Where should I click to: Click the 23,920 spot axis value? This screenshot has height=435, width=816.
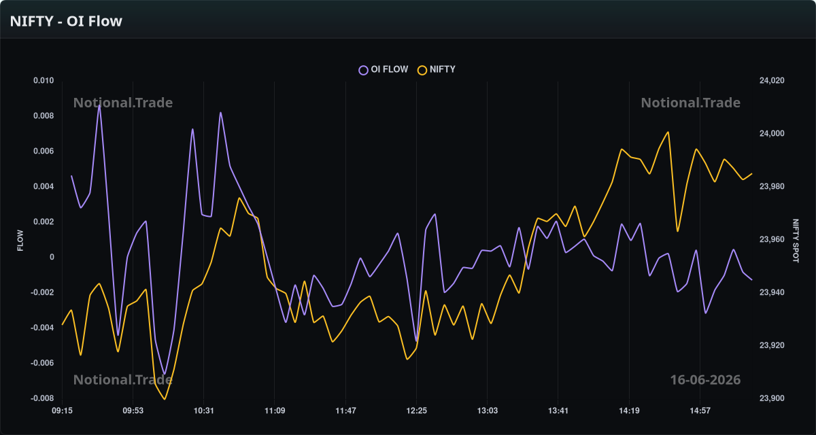click(772, 346)
